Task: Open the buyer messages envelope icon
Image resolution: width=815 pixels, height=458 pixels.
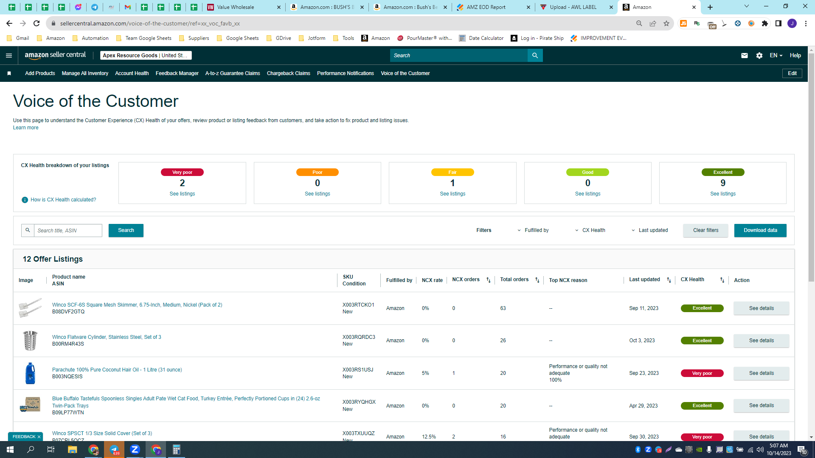Action: [744, 56]
